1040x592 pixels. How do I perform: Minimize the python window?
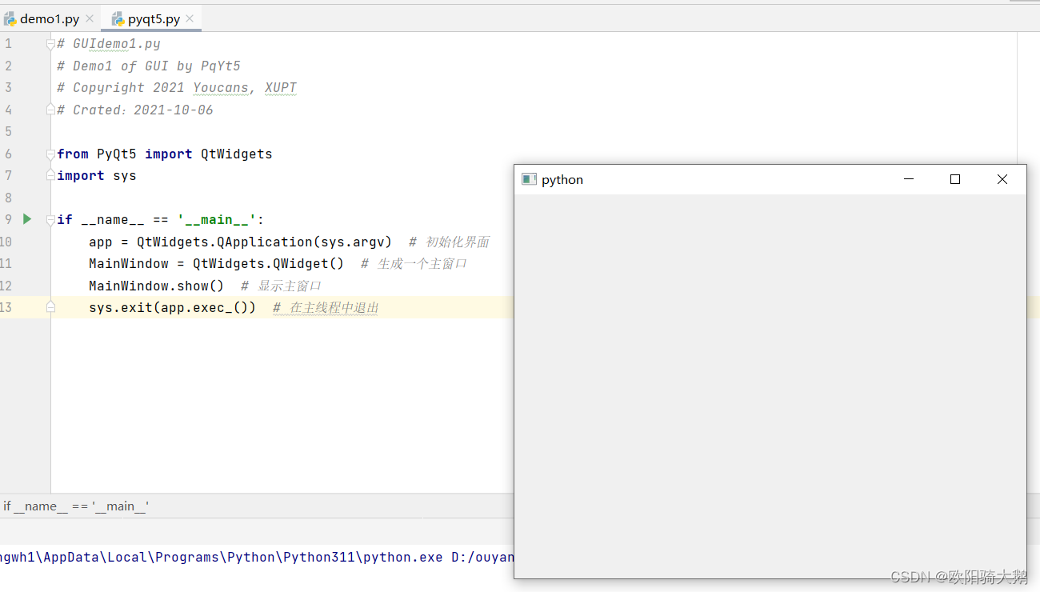pos(908,179)
